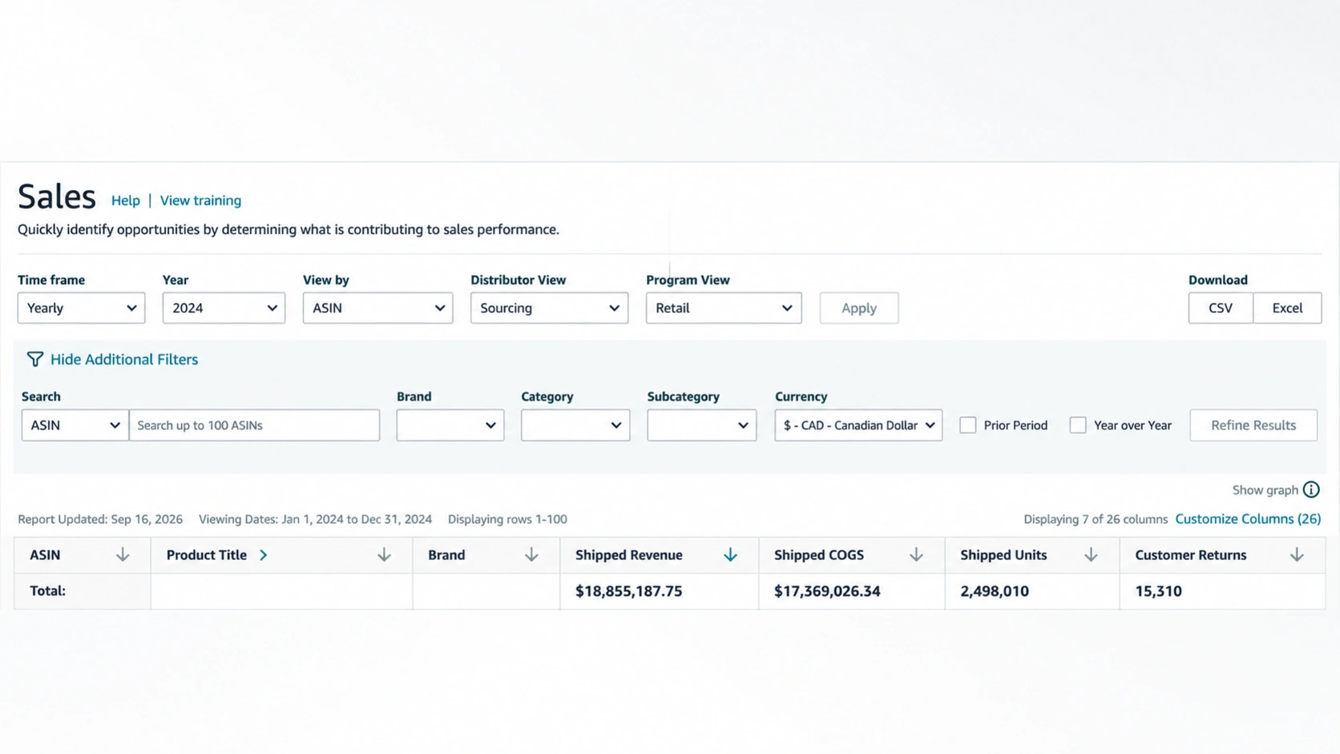Sort by Shipped Units arrow
Viewport: 1340px width, 754px height.
pos(1091,554)
